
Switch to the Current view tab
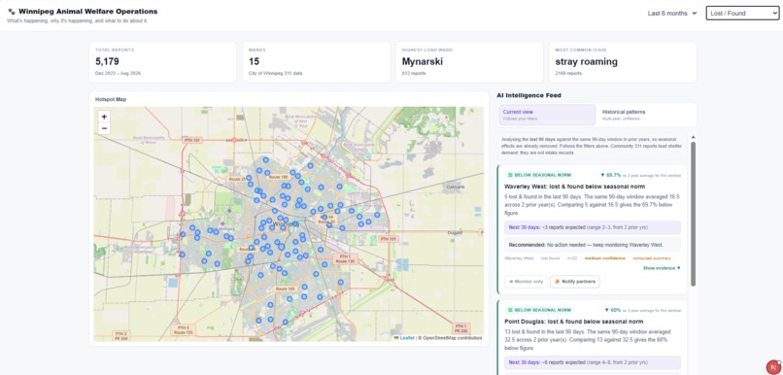click(547, 115)
